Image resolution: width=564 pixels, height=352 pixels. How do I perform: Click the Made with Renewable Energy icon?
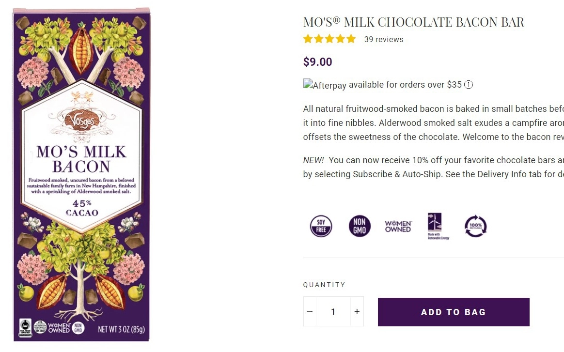point(438,226)
